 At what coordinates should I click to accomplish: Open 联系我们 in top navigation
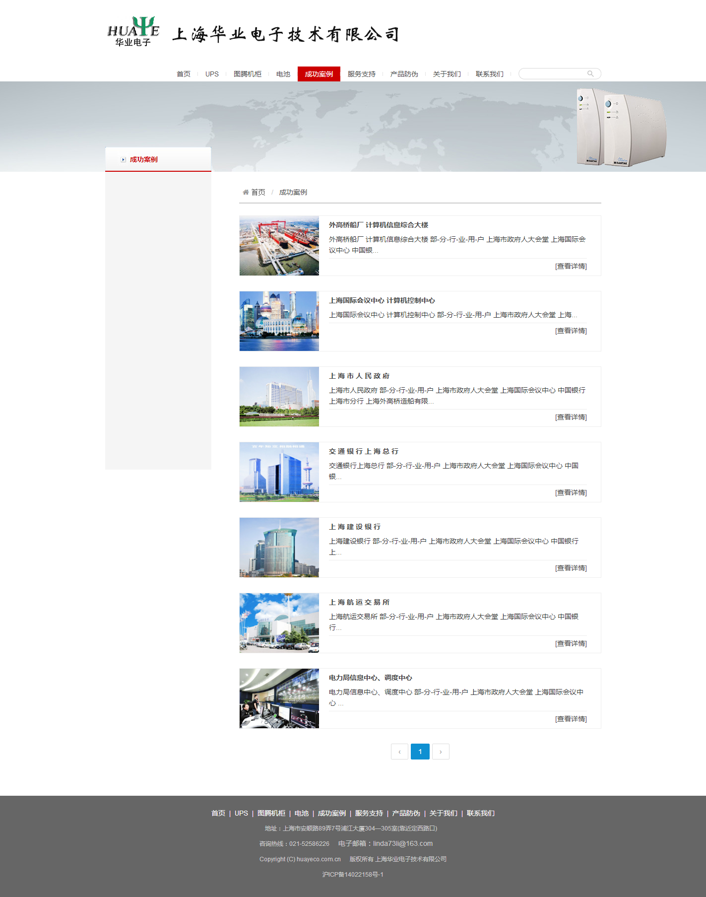tap(489, 74)
